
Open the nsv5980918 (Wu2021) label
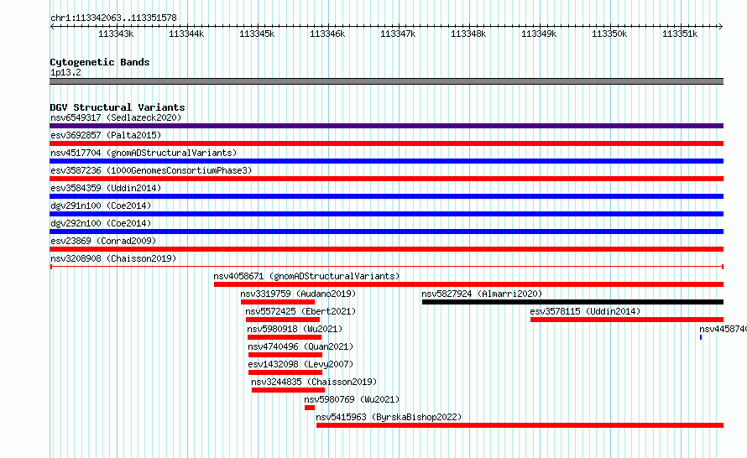coord(295,329)
